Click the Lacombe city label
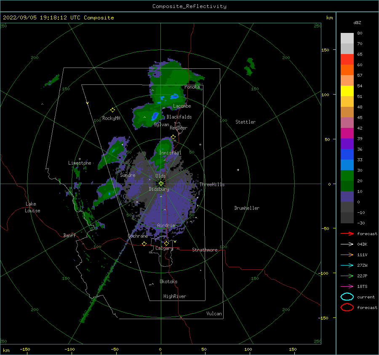Screen dimensions: 379x355 tap(182, 106)
